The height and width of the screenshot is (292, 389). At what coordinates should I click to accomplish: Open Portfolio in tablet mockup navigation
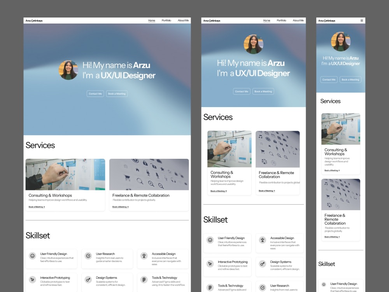coord(281,21)
